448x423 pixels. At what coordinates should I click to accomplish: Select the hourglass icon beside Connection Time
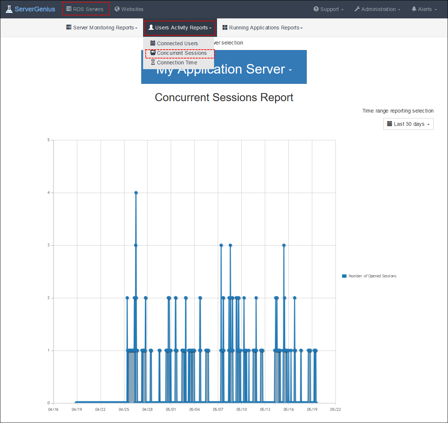153,63
